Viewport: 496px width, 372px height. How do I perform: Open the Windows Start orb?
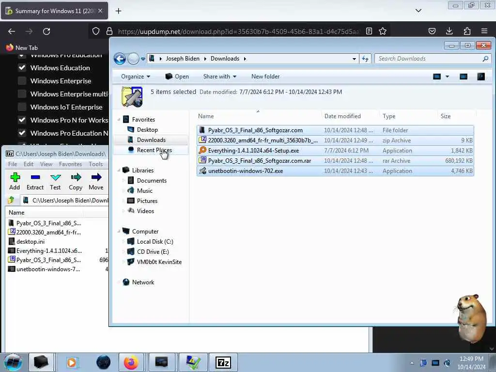(x=13, y=362)
